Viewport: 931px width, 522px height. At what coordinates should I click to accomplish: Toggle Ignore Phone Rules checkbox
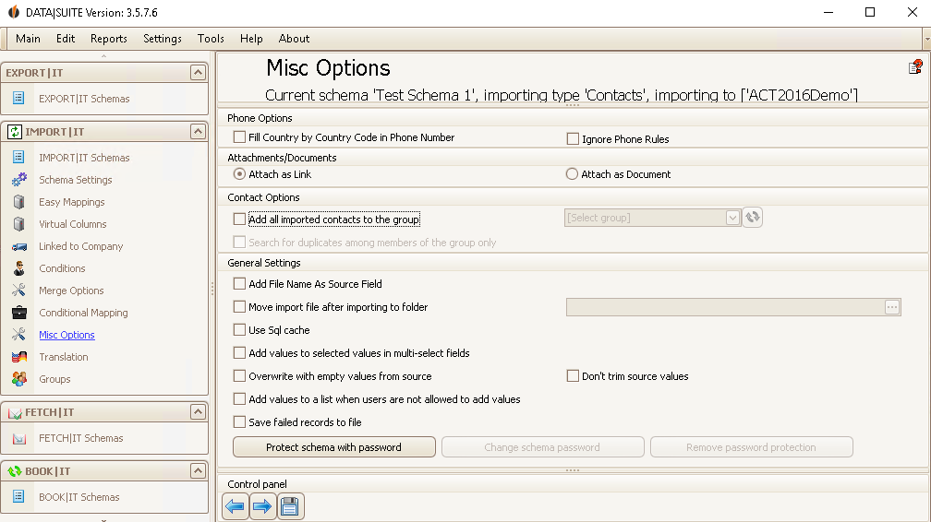point(573,139)
